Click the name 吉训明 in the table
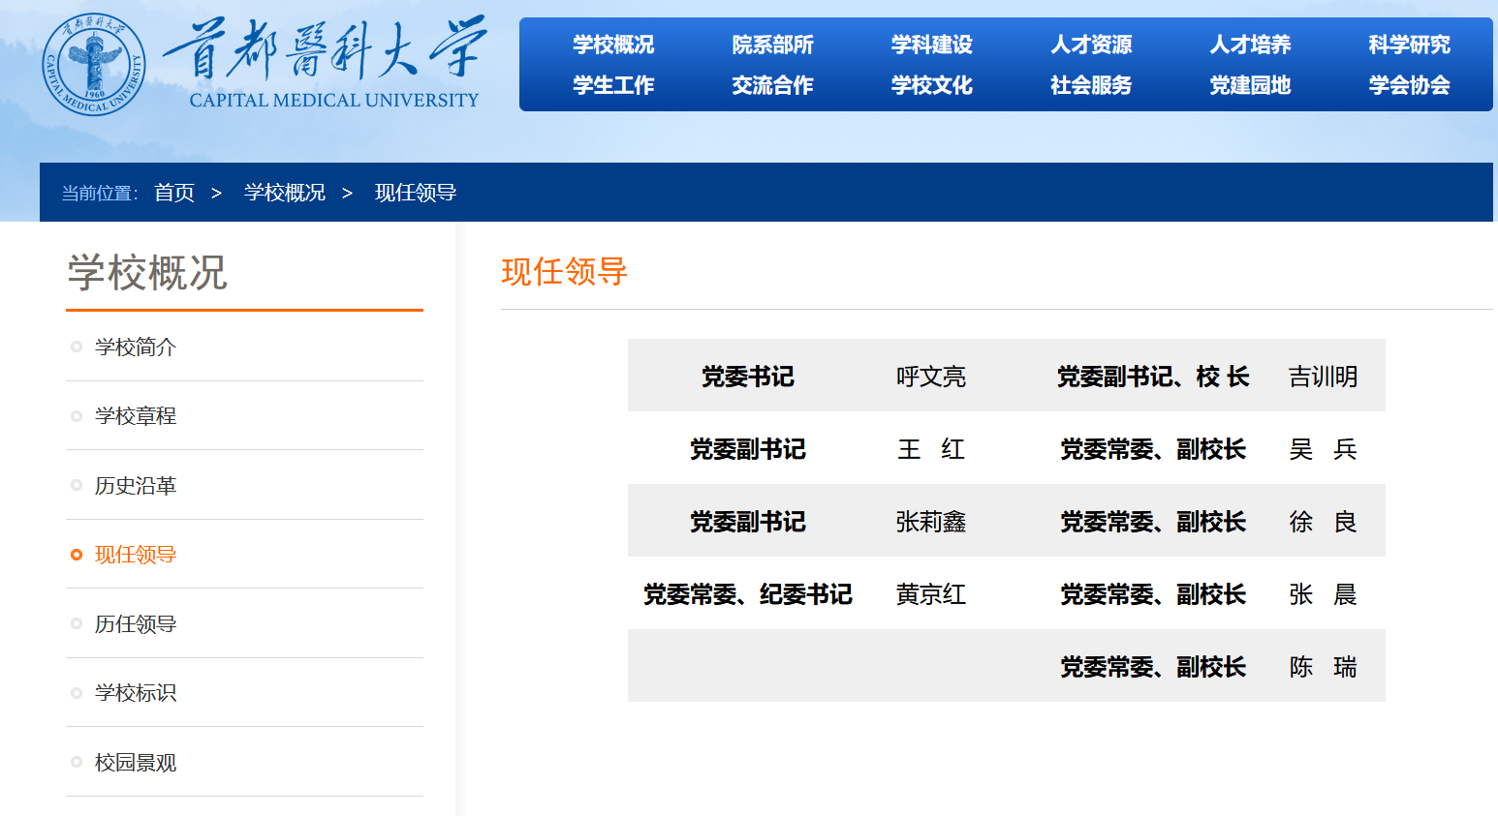 tap(1324, 377)
